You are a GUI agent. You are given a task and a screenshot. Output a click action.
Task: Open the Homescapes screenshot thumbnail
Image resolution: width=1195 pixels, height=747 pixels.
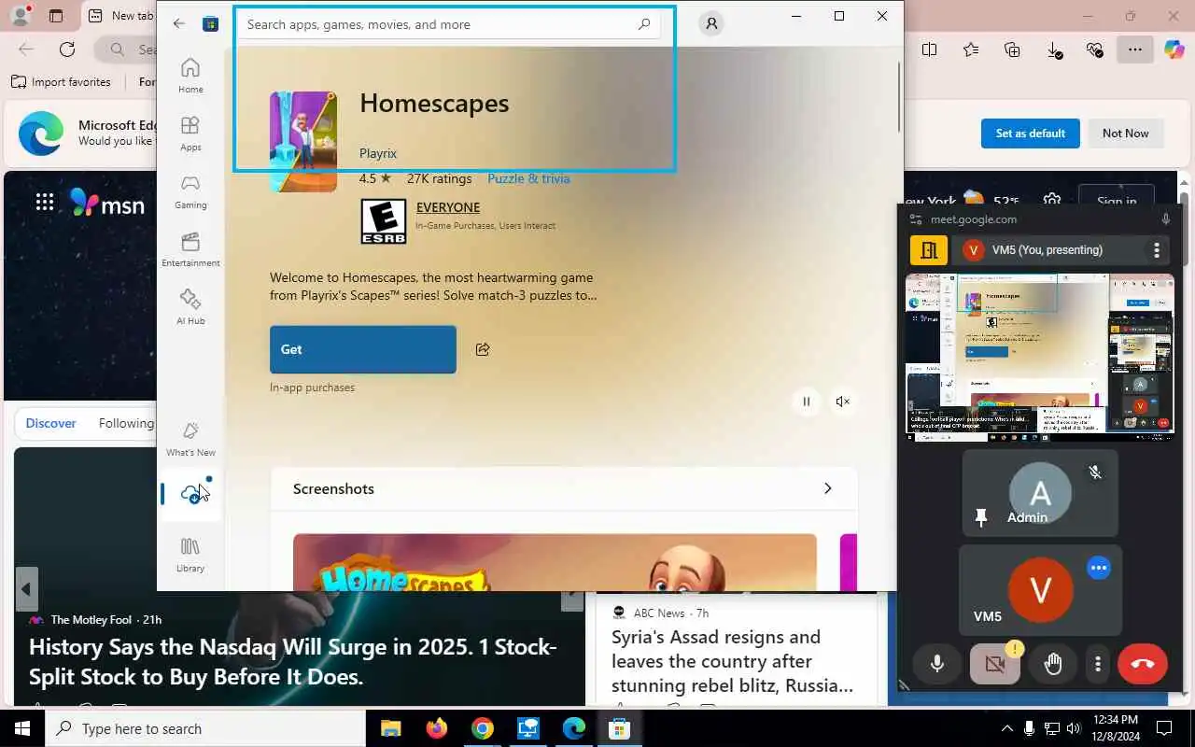[x=555, y=562]
